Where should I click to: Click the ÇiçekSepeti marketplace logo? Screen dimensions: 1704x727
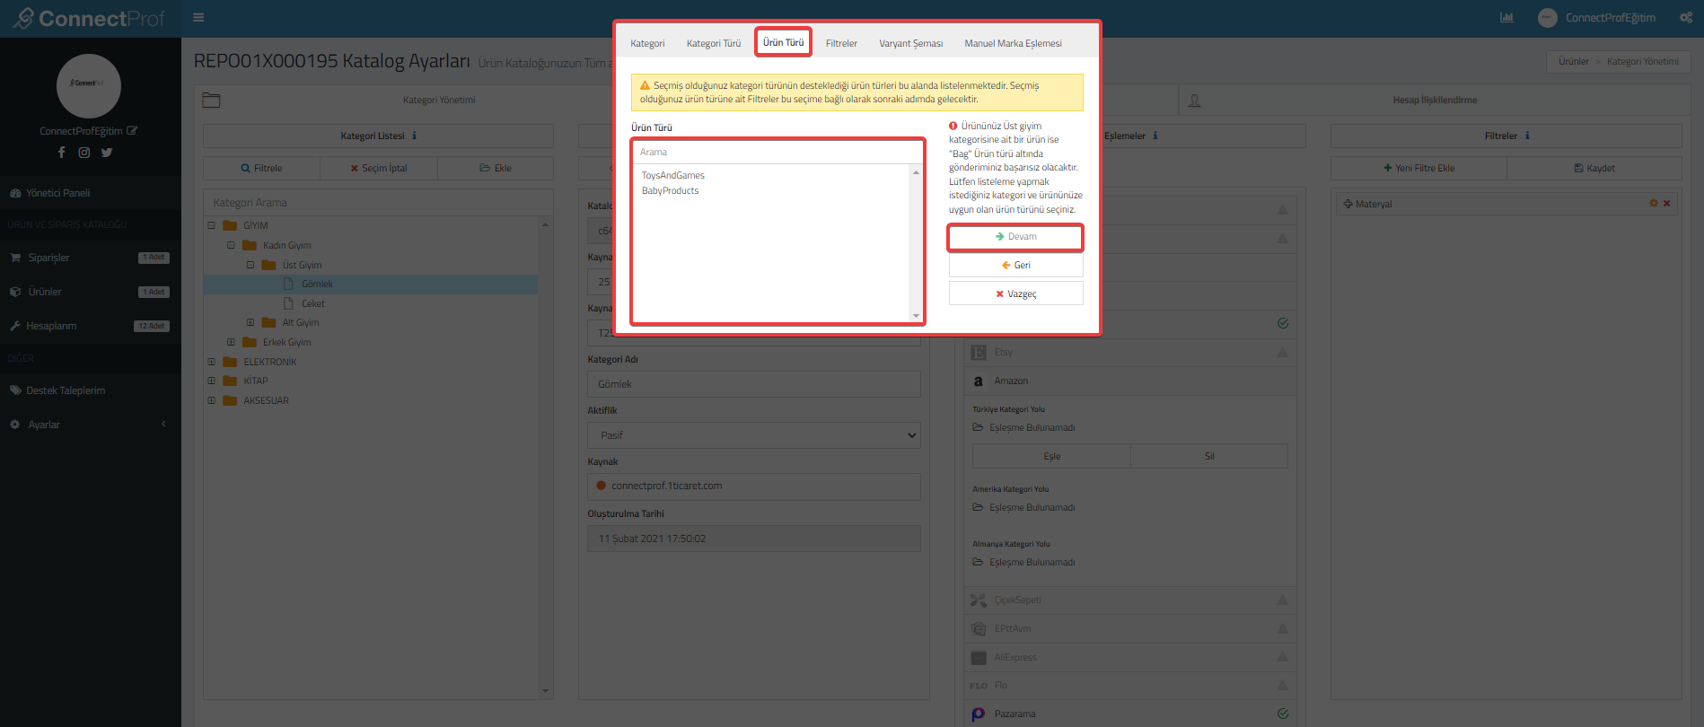click(x=979, y=600)
